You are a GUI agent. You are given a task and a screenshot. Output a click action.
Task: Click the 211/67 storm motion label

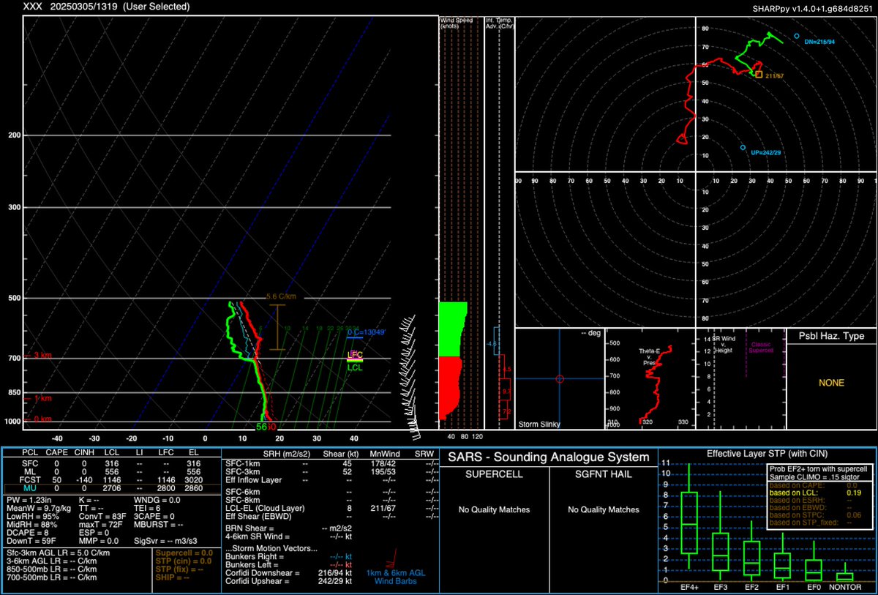point(776,75)
